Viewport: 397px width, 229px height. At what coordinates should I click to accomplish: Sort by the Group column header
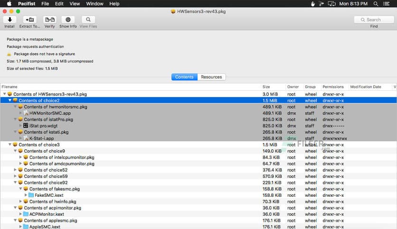312,87
